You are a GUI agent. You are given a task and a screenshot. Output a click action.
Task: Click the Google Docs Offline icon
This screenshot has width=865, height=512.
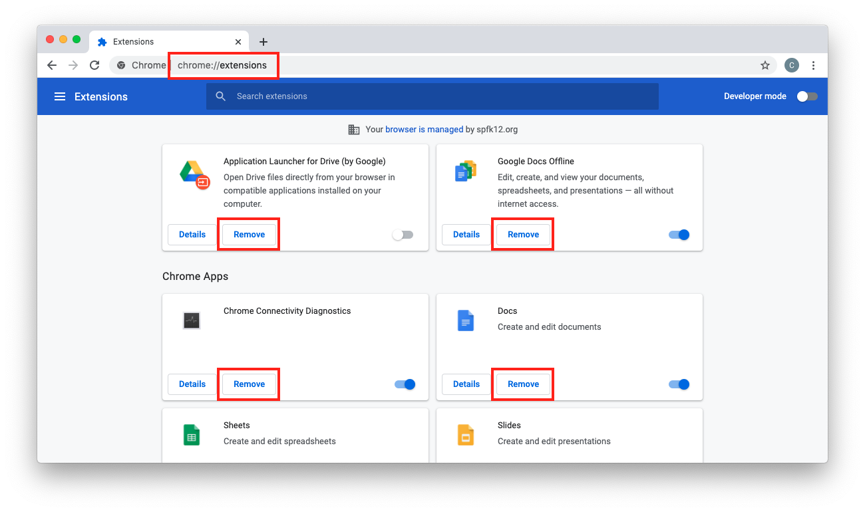pyautogui.click(x=466, y=172)
